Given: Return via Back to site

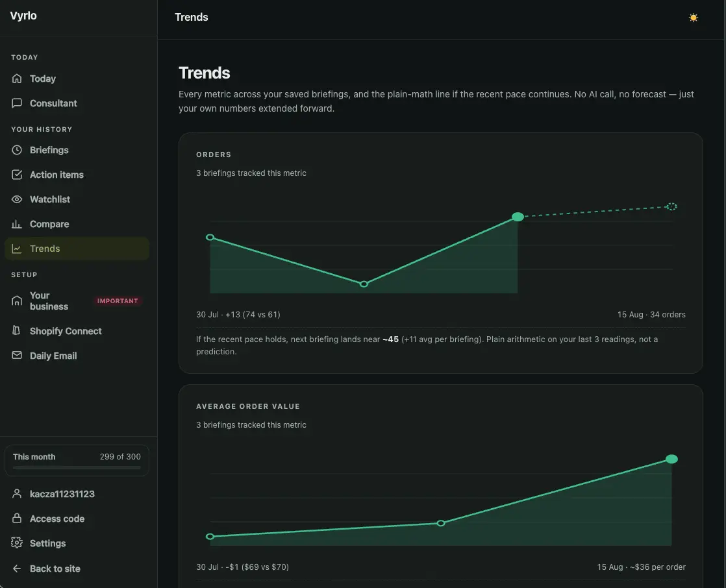Looking at the screenshot, I should 55,569.
